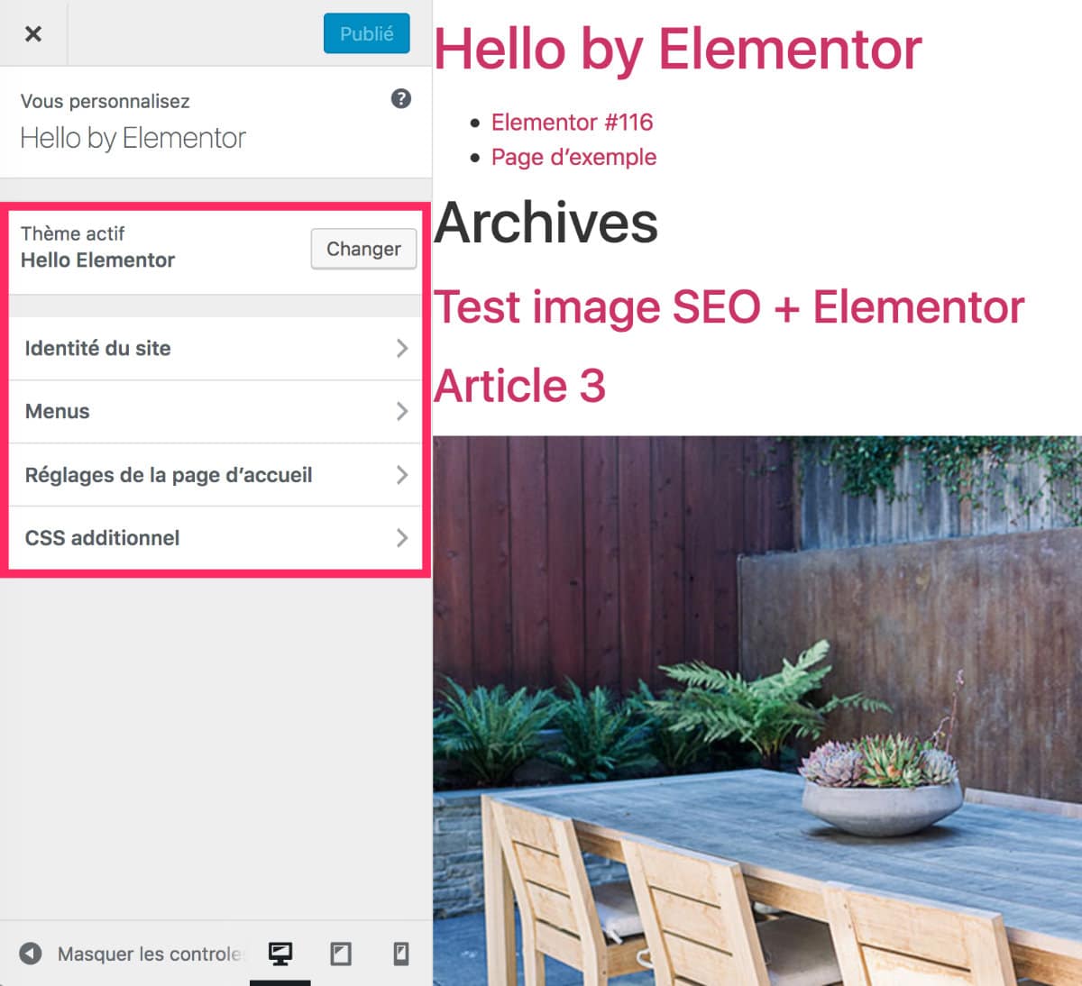Image resolution: width=1082 pixels, height=986 pixels.
Task: Expand chevron next to Identité du site
Action: (x=402, y=349)
